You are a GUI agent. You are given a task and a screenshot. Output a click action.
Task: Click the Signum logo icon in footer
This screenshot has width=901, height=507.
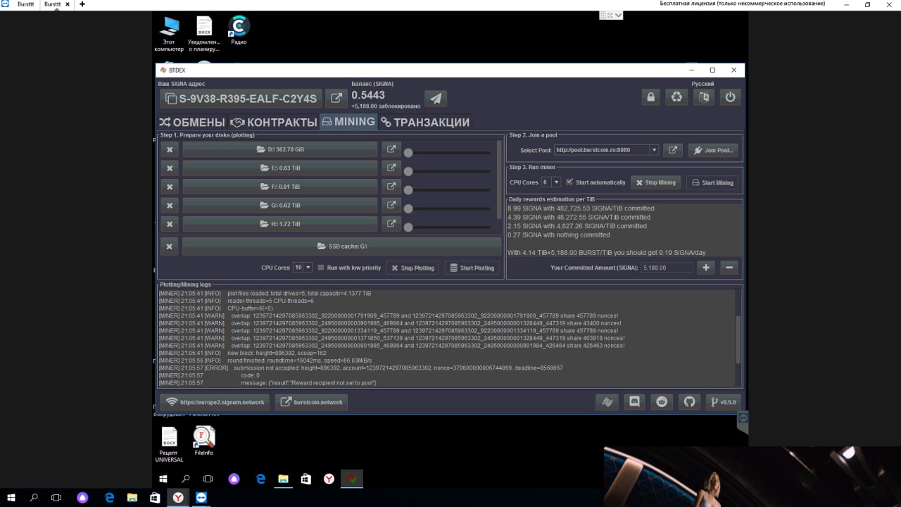coord(607,402)
